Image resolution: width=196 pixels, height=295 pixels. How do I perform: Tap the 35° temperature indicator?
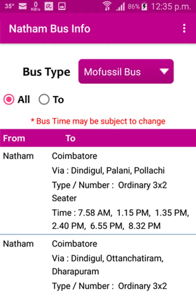pos(9,6)
